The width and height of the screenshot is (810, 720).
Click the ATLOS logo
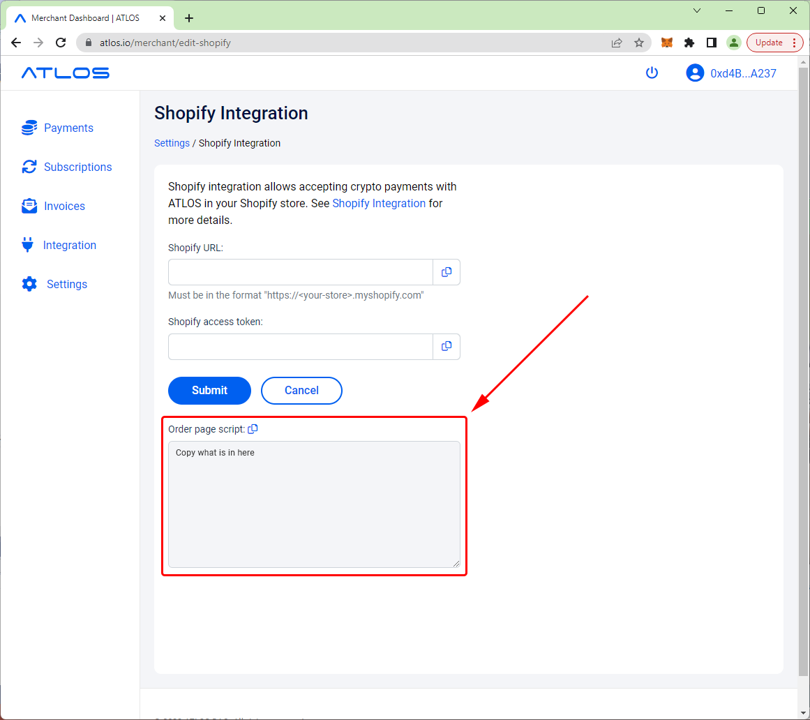[65, 73]
